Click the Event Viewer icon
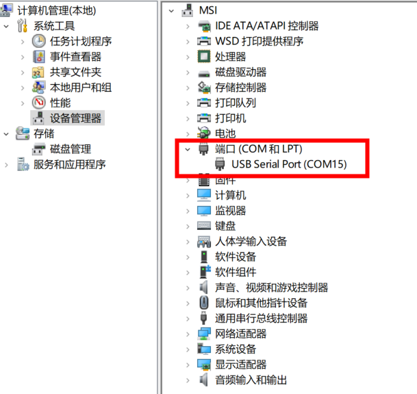Image resolution: width=417 pixels, height=394 pixels. (39, 57)
